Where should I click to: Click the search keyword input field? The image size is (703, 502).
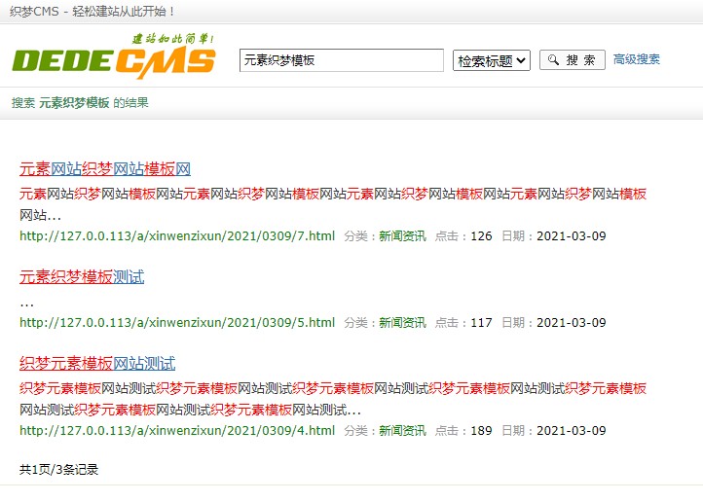tap(342, 60)
